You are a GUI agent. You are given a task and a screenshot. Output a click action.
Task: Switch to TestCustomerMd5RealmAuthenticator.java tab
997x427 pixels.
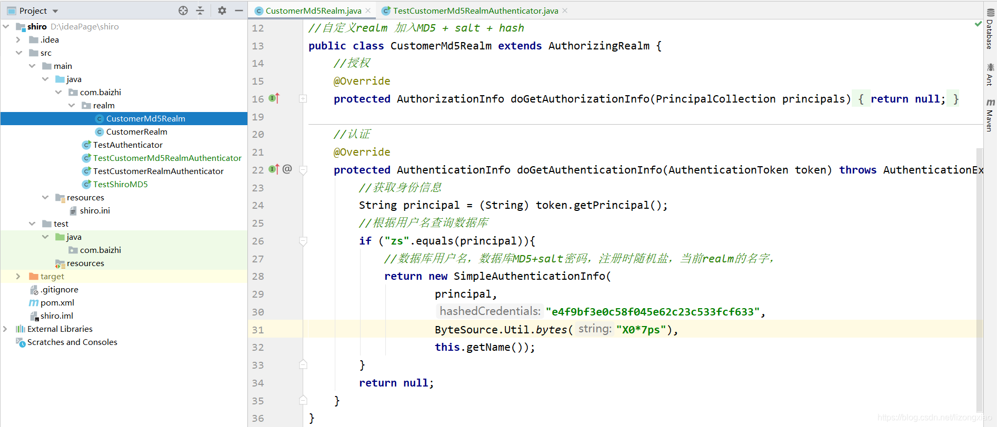475,11
